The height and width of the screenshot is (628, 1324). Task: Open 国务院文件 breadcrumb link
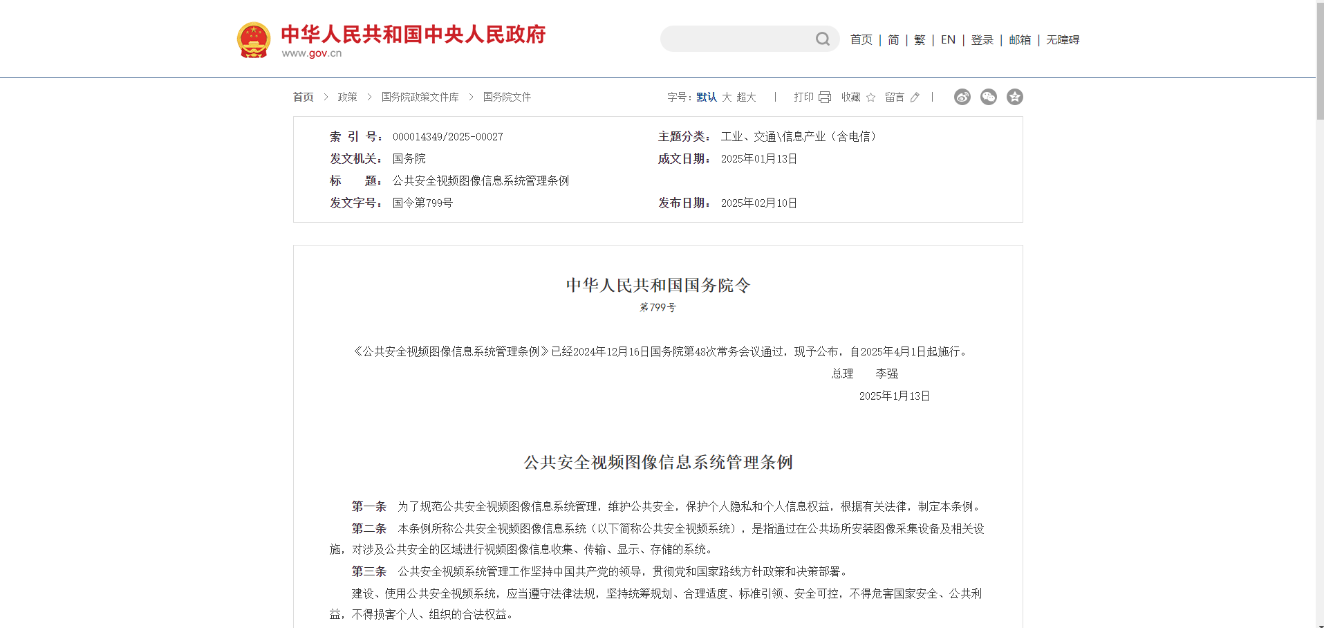[507, 97]
